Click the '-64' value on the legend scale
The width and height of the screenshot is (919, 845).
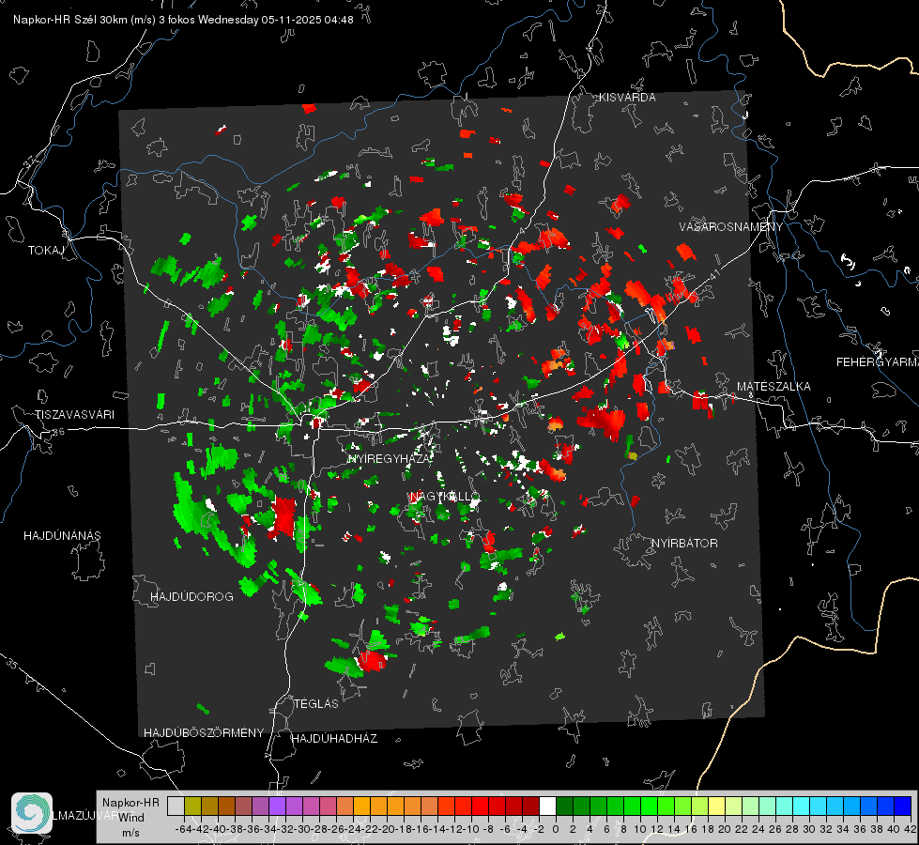183,829
